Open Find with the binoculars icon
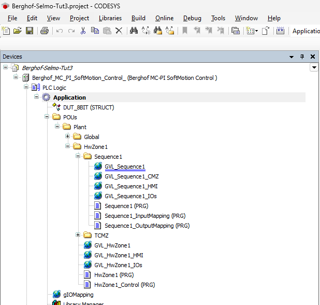The width and height of the screenshot is (320, 305). click(x=134, y=31)
